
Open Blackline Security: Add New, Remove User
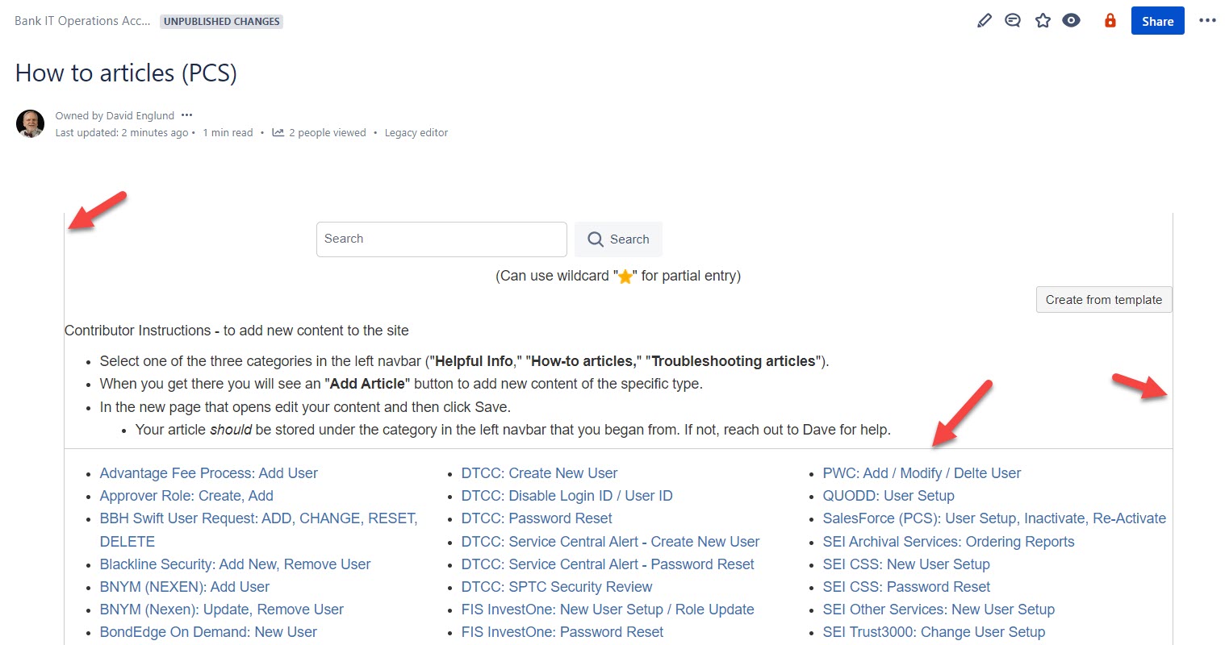tap(235, 564)
